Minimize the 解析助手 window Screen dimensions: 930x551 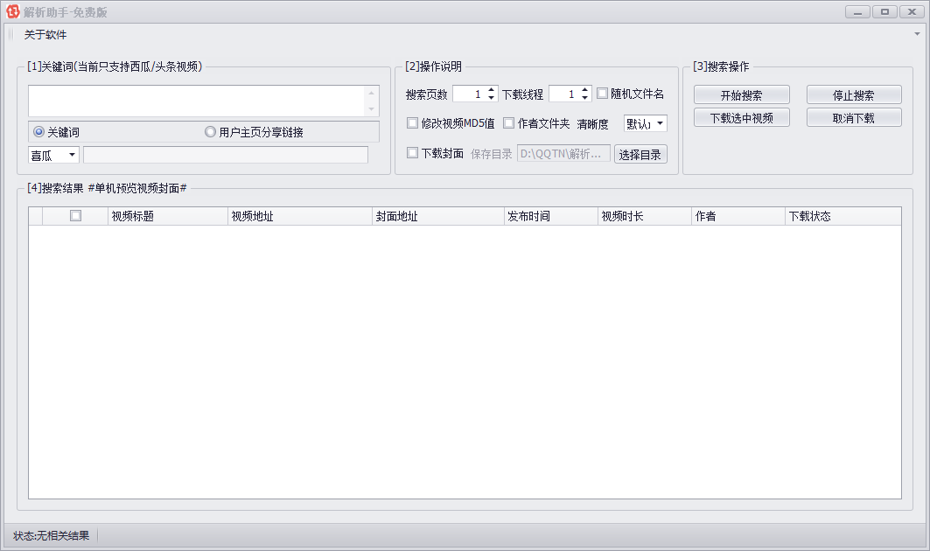click(x=857, y=12)
